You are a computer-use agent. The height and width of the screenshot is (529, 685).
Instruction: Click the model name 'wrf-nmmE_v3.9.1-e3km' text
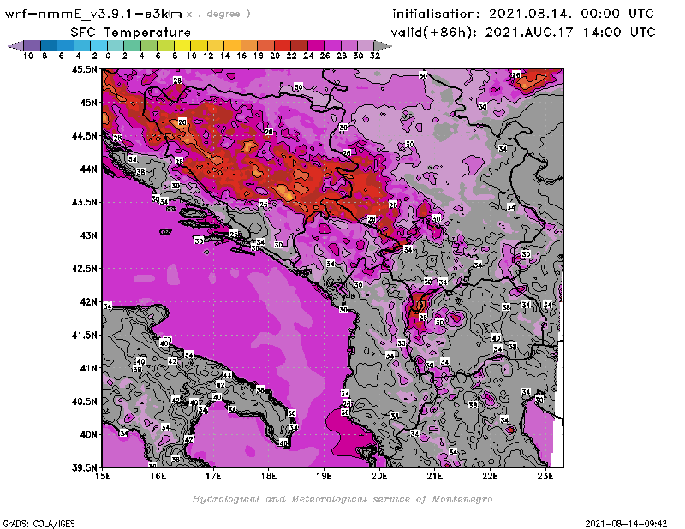coord(93,14)
